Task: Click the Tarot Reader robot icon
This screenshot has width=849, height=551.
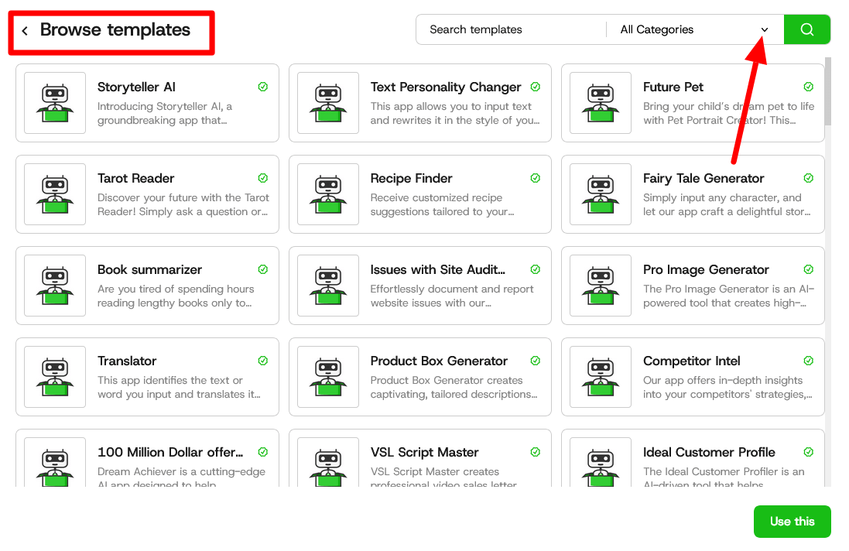Action: click(54, 194)
